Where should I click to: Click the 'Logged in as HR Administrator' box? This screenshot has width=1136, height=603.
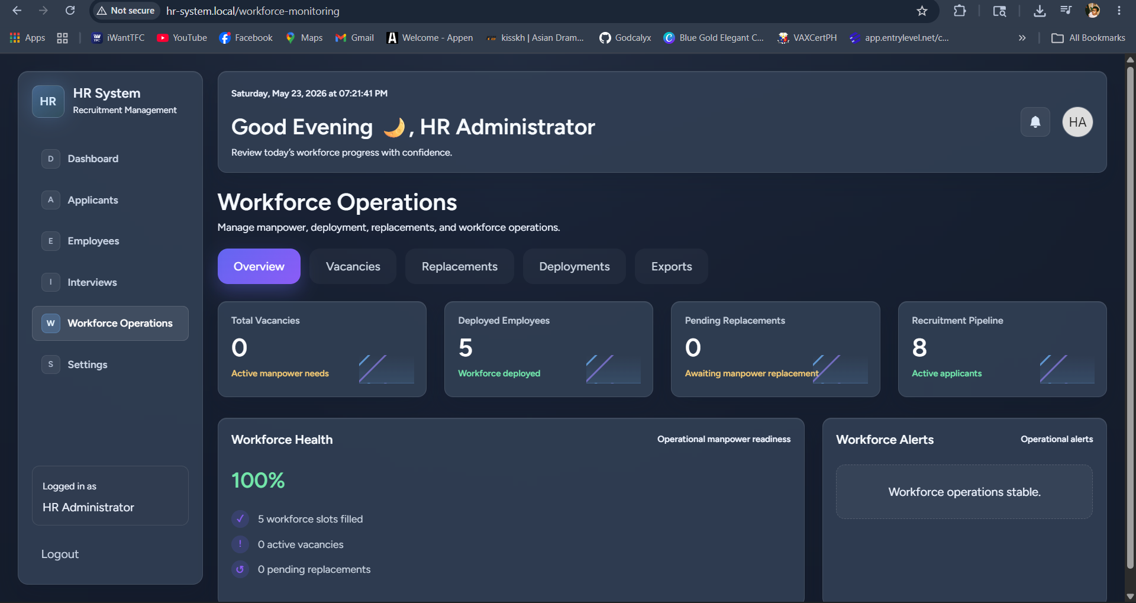click(x=110, y=495)
